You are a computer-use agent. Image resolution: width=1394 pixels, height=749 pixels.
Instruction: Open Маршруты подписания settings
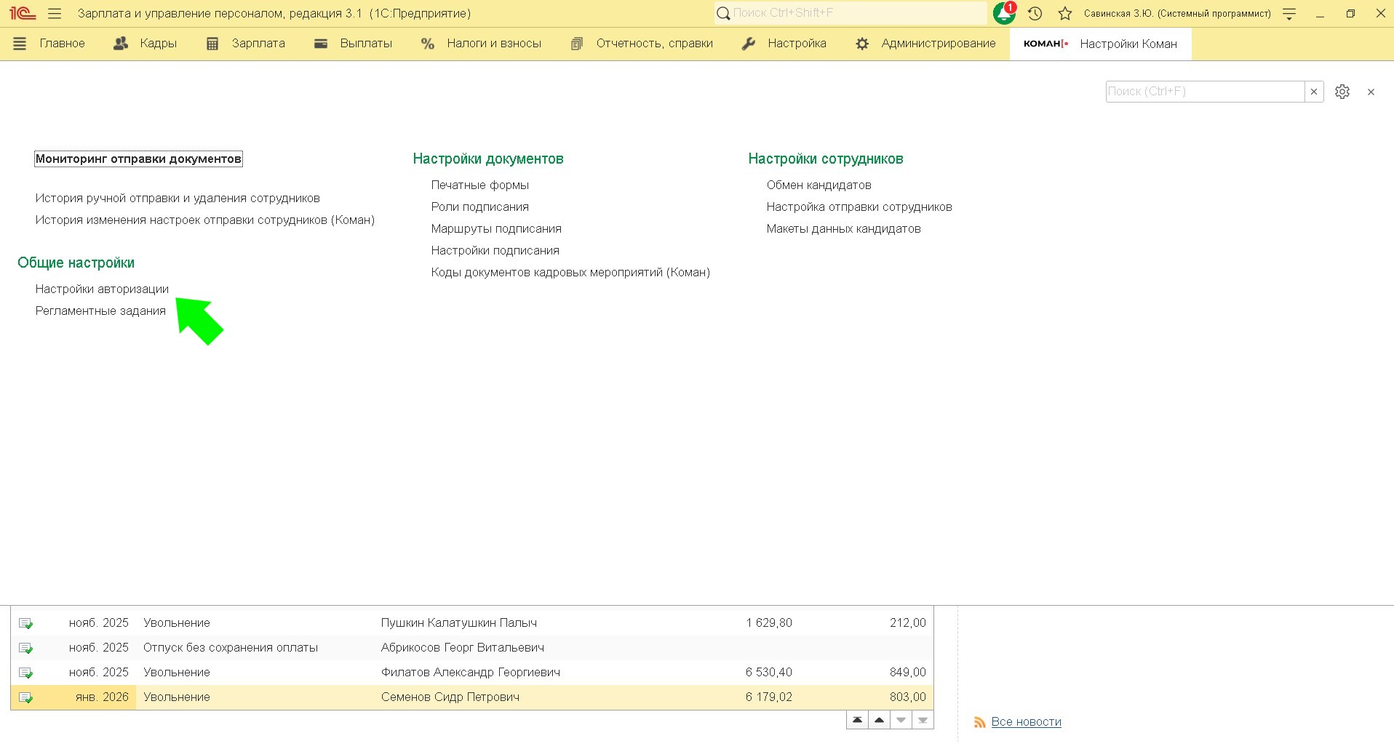click(496, 228)
